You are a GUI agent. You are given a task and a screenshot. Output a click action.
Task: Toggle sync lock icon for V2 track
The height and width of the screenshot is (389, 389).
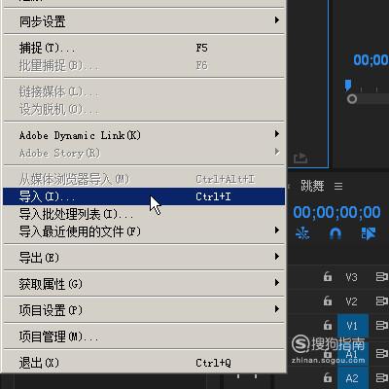382,301
